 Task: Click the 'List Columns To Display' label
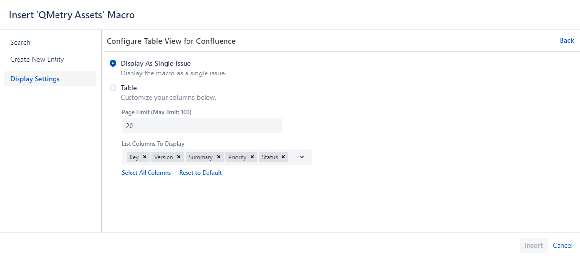[x=153, y=143]
